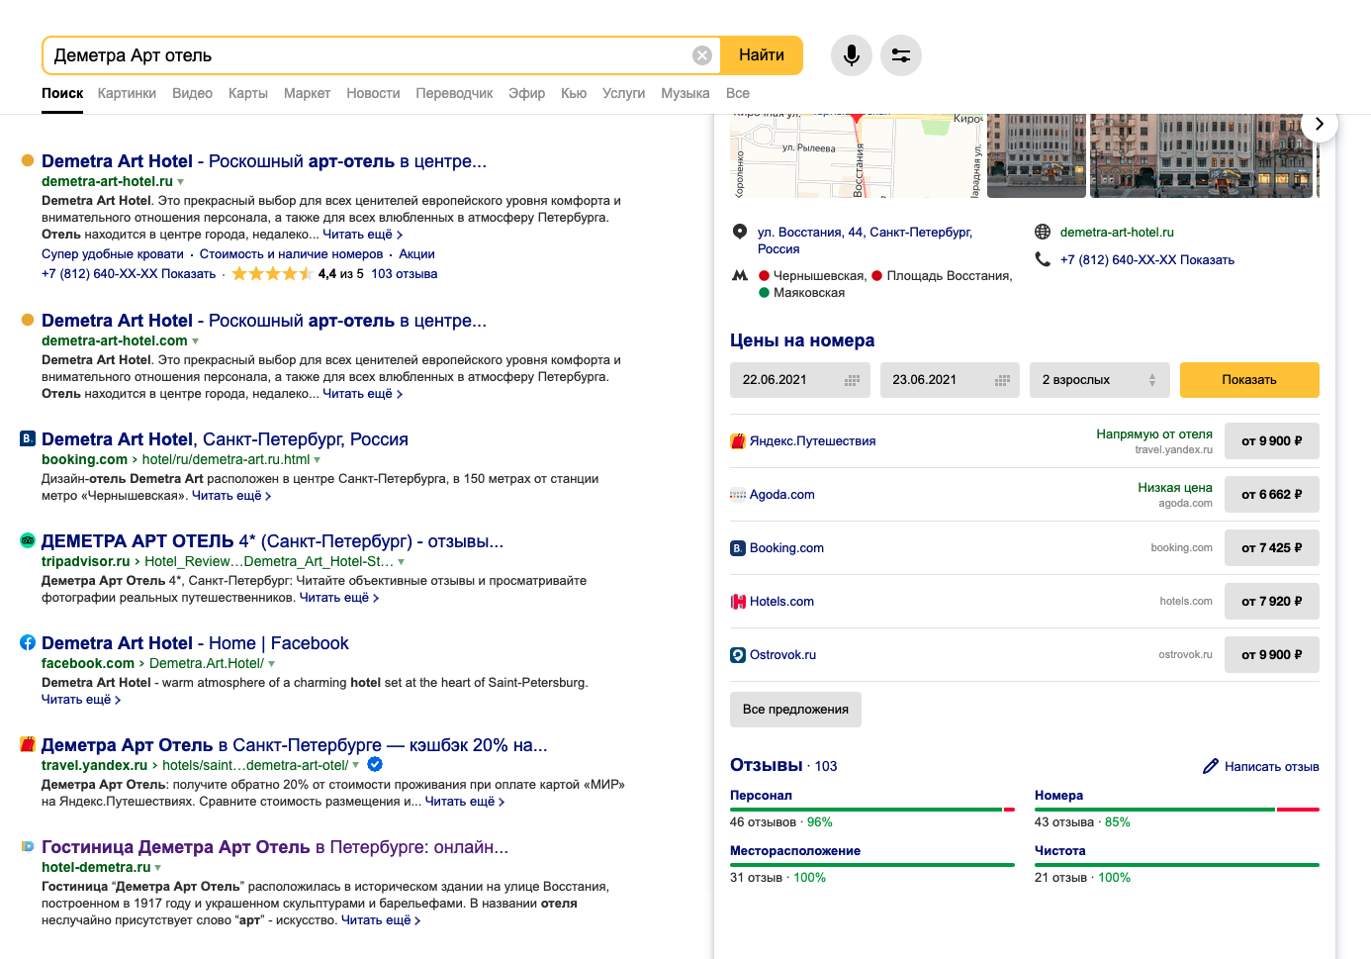Open Booking.com offer от 7 425 ₽

[1272, 548]
